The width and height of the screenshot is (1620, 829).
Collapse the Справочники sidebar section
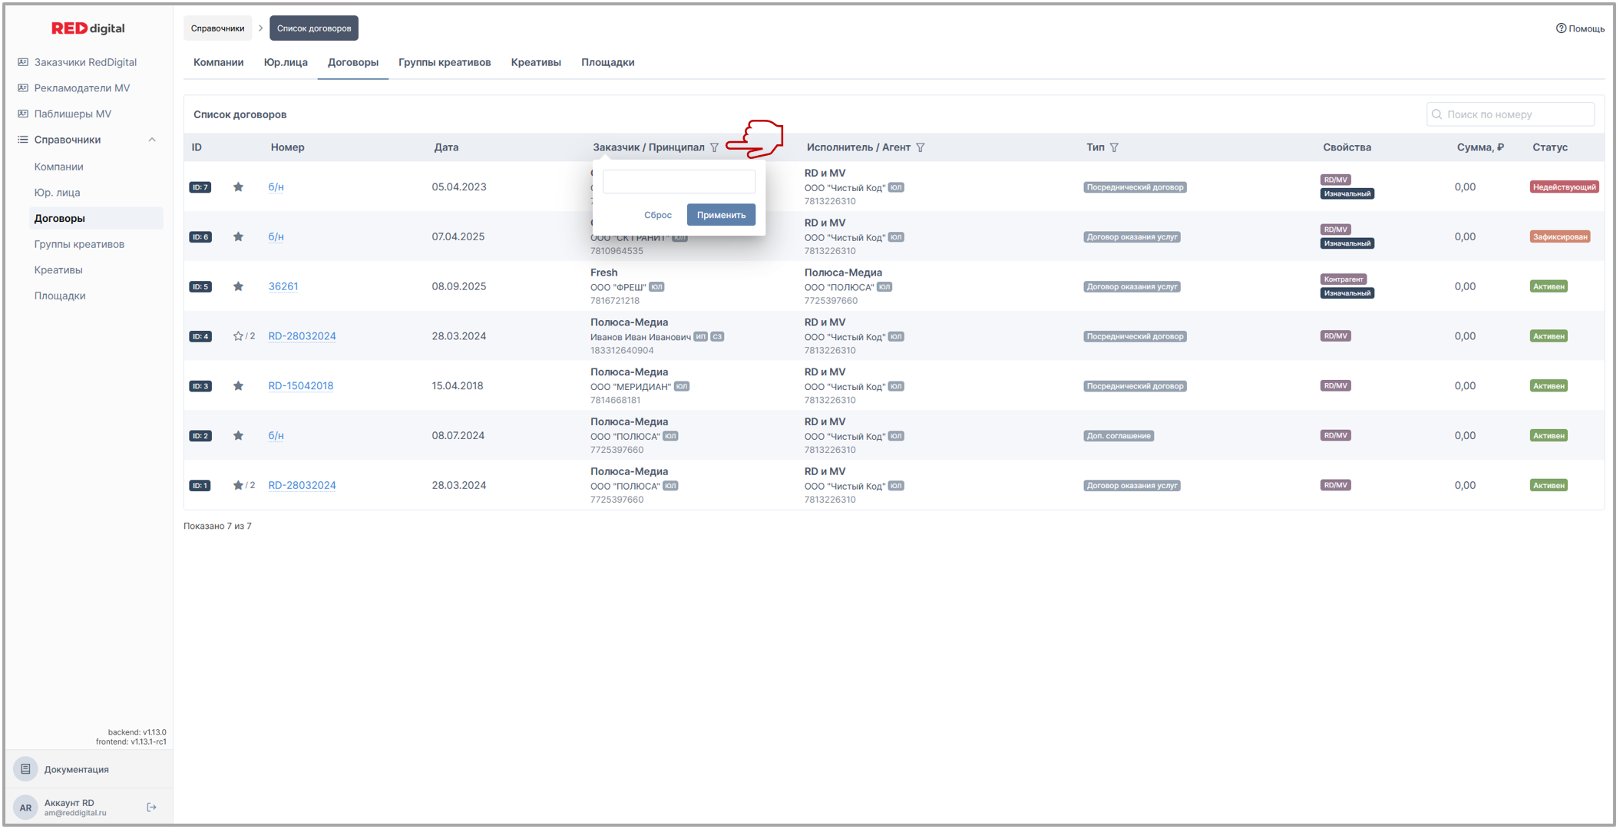click(152, 140)
